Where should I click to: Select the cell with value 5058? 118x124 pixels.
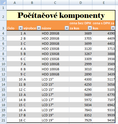(104, 84)
